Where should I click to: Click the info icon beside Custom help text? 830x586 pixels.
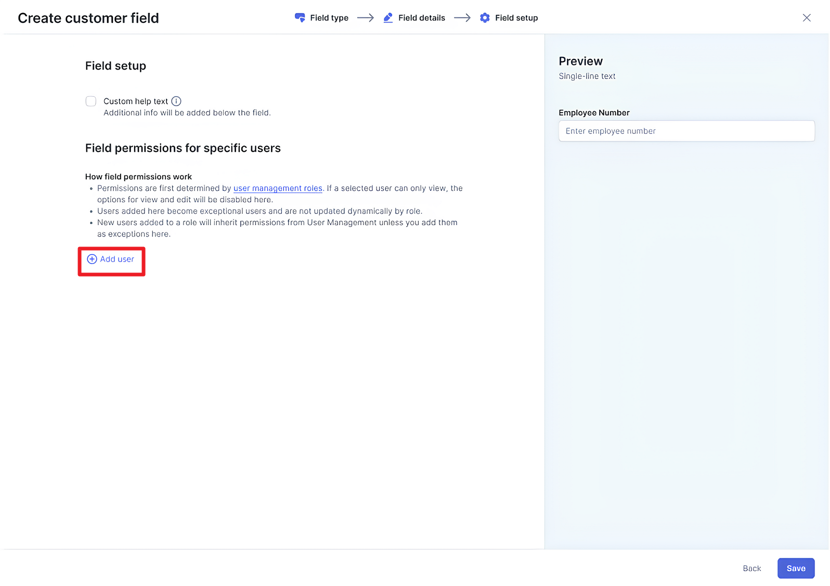click(x=176, y=101)
